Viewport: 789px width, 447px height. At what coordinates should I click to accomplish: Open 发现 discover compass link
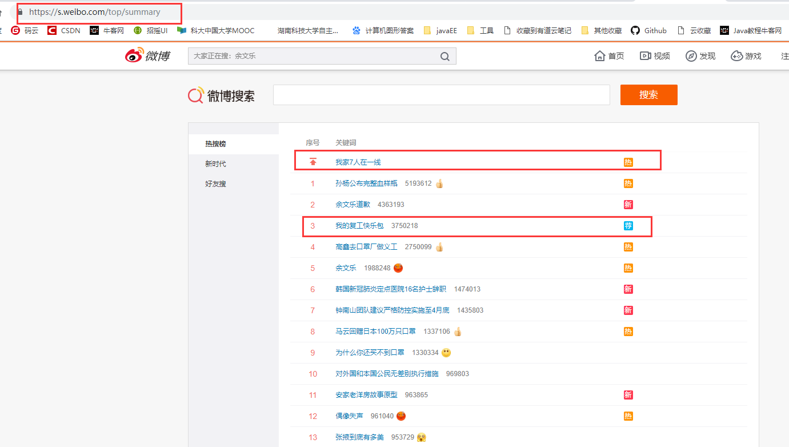[700, 56]
